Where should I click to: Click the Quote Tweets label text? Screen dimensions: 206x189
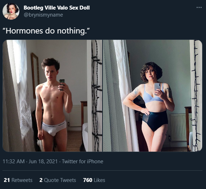point(60,180)
